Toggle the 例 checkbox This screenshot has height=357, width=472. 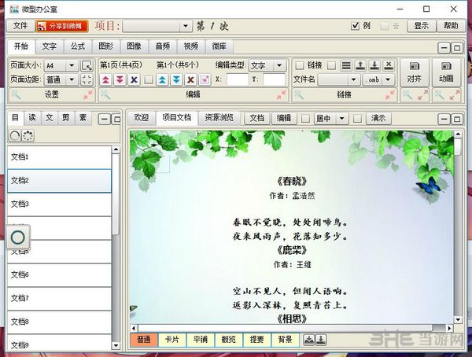356,26
